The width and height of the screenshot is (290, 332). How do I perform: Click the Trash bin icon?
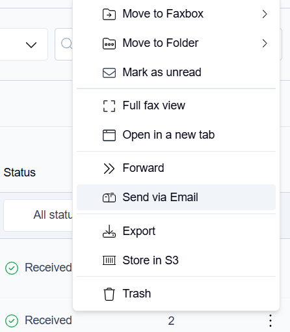point(109,294)
